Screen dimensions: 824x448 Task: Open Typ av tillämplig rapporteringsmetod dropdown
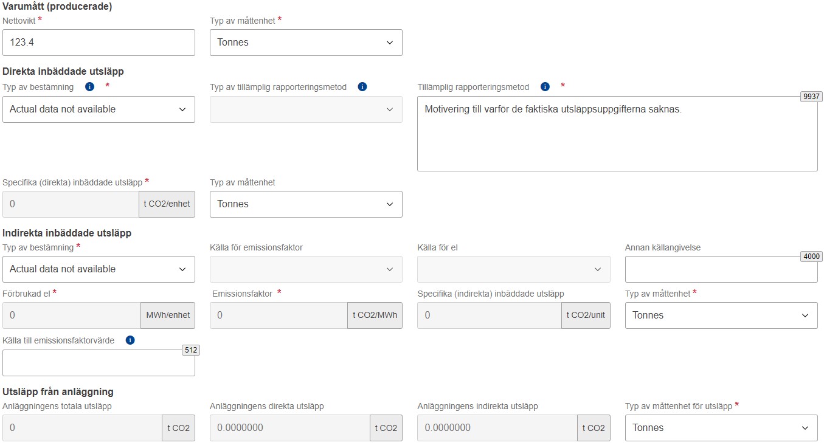(306, 109)
